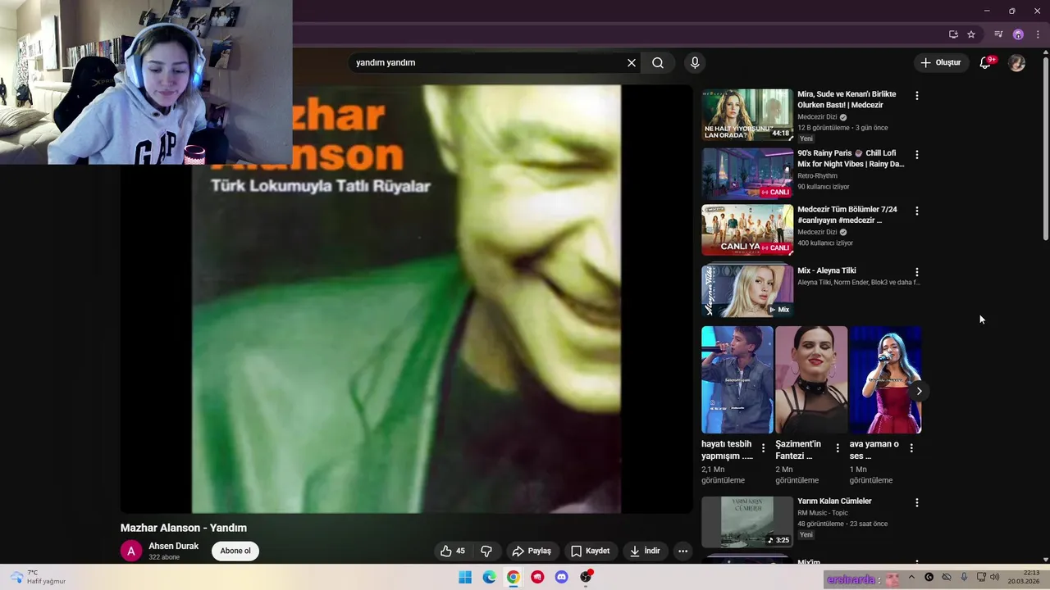Click network icon in system tray
Viewport: 1050px width, 590px height.
coord(980,578)
